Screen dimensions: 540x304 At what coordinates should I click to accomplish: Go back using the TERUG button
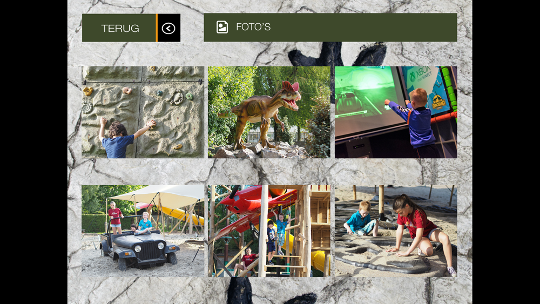(x=131, y=28)
